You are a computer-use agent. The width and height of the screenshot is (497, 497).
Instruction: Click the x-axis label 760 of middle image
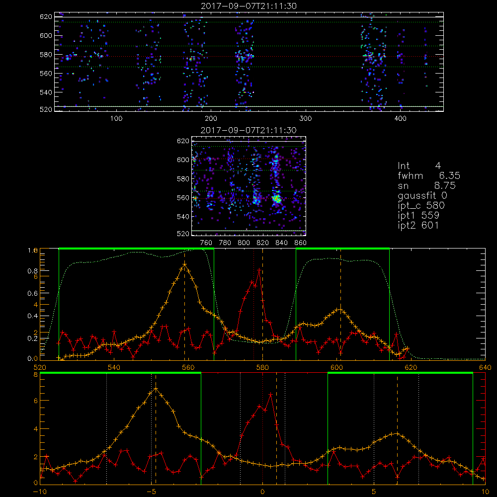(x=206, y=243)
